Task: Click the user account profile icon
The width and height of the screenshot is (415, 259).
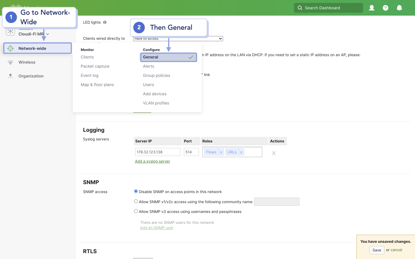Action: [x=371, y=8]
